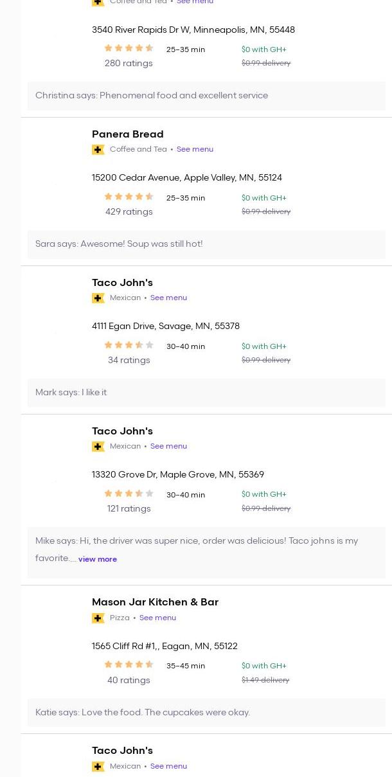
Task: Open the Mason Jar Kitchen & Bar title
Action: point(155,602)
